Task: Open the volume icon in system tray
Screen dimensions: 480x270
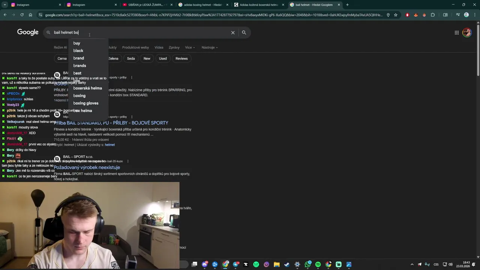Action: pyautogui.click(x=450, y=264)
